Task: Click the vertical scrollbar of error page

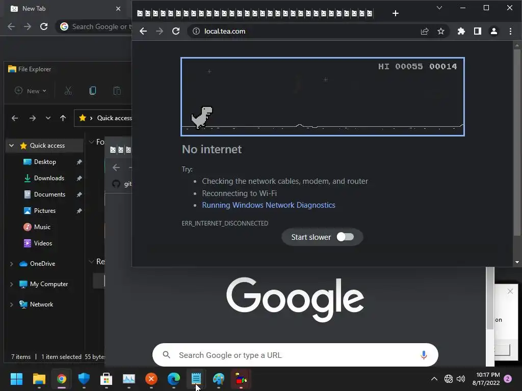Action: (517, 143)
